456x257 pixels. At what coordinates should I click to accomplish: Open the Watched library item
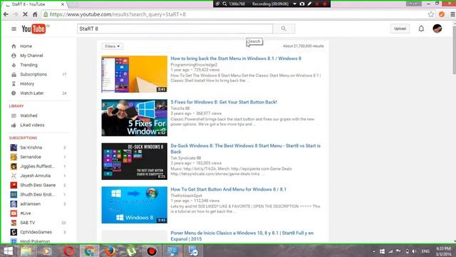tap(28, 116)
